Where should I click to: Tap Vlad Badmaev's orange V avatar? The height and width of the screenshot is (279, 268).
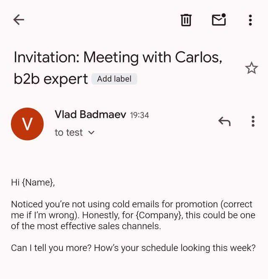[x=27, y=124]
